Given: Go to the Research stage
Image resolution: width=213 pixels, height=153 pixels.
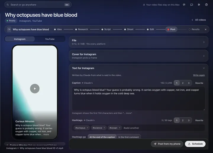Looking at the screenshot, I should tap(82, 29).
